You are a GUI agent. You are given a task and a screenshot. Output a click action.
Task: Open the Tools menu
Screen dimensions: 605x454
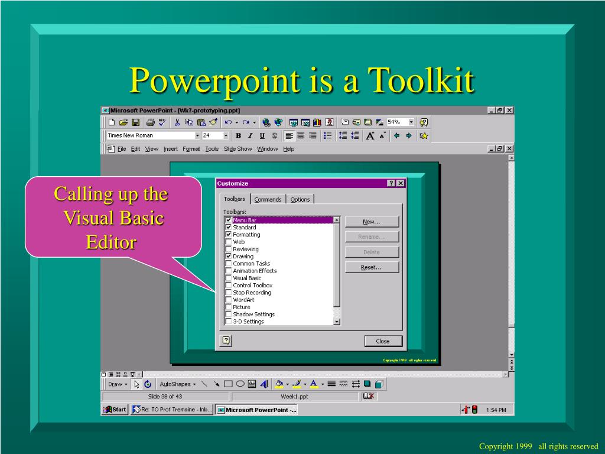[x=212, y=149]
